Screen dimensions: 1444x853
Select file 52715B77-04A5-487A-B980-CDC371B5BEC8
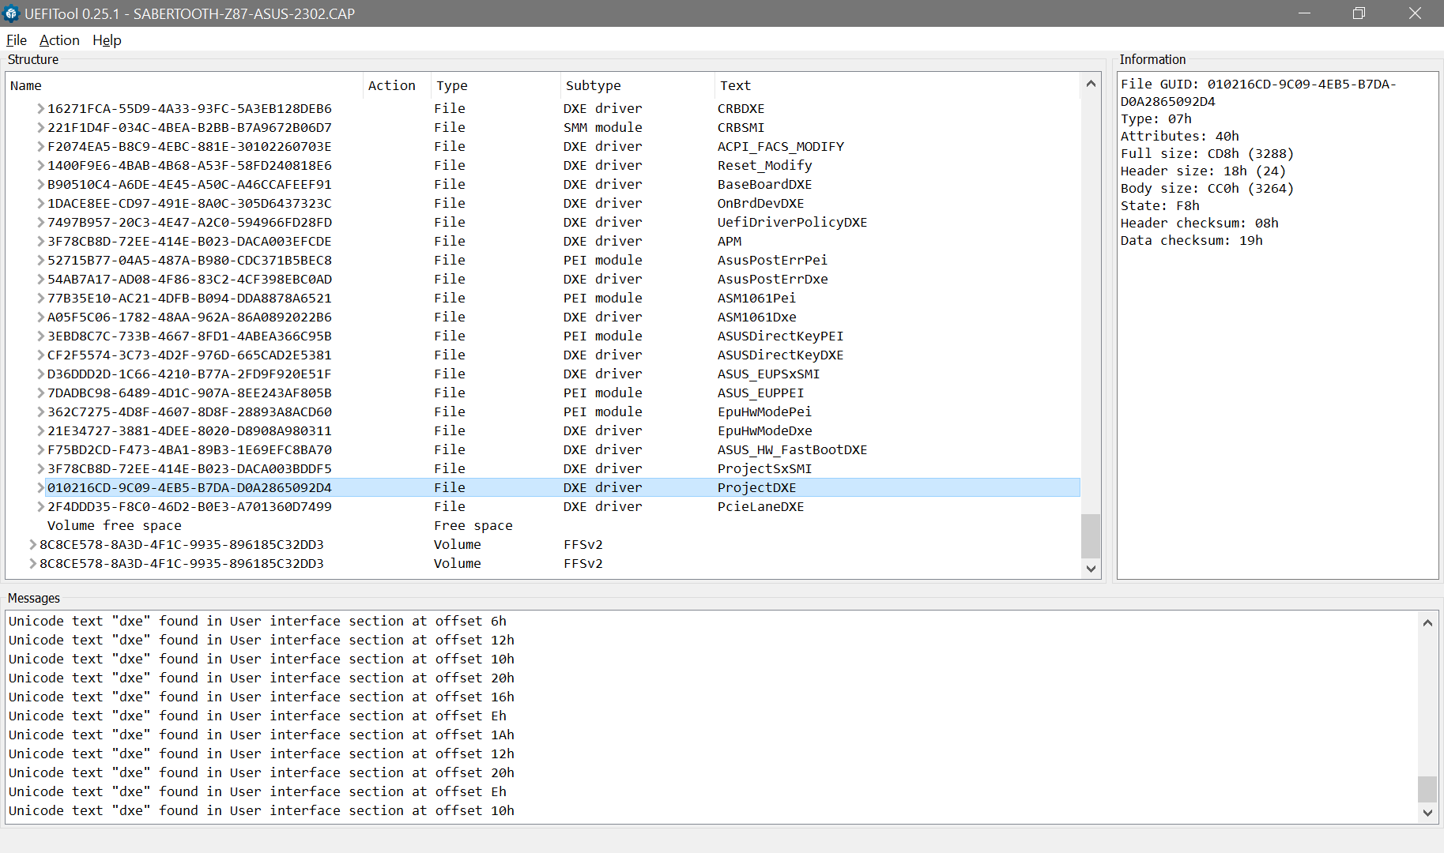tap(542, 260)
